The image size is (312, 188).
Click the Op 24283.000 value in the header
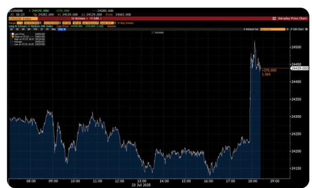coord(44,15)
